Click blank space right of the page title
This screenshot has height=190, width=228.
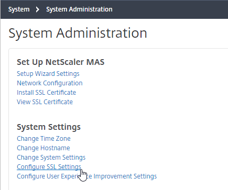(187, 33)
